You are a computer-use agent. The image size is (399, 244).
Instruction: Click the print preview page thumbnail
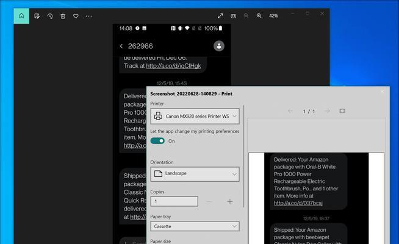(316, 198)
